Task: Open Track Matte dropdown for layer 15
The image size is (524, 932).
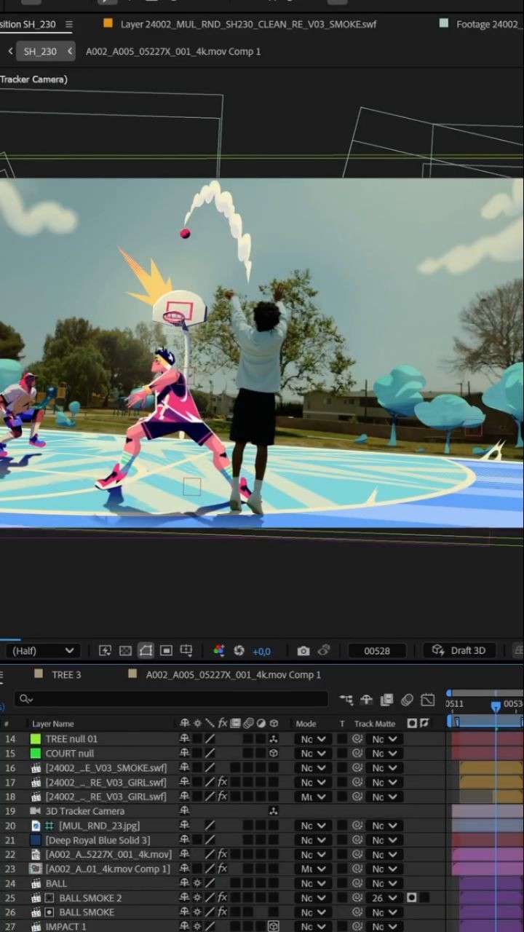Action: point(384,753)
